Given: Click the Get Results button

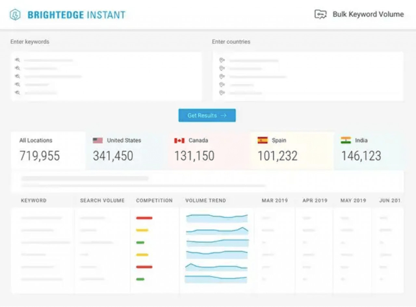Looking at the screenshot, I should pos(207,115).
